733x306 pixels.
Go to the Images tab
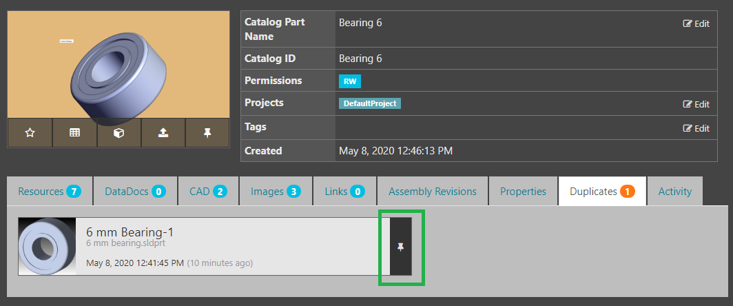tap(276, 191)
